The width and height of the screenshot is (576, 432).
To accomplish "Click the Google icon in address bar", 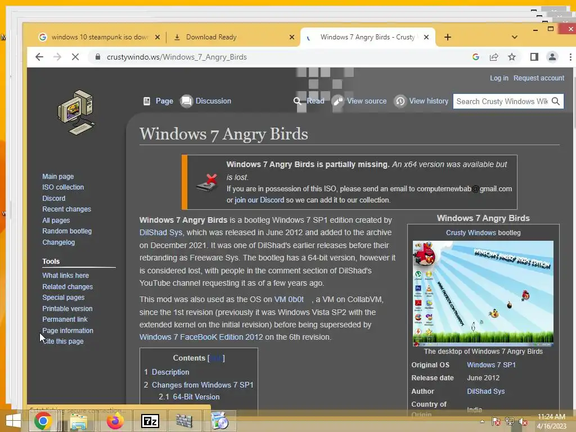I will [476, 57].
